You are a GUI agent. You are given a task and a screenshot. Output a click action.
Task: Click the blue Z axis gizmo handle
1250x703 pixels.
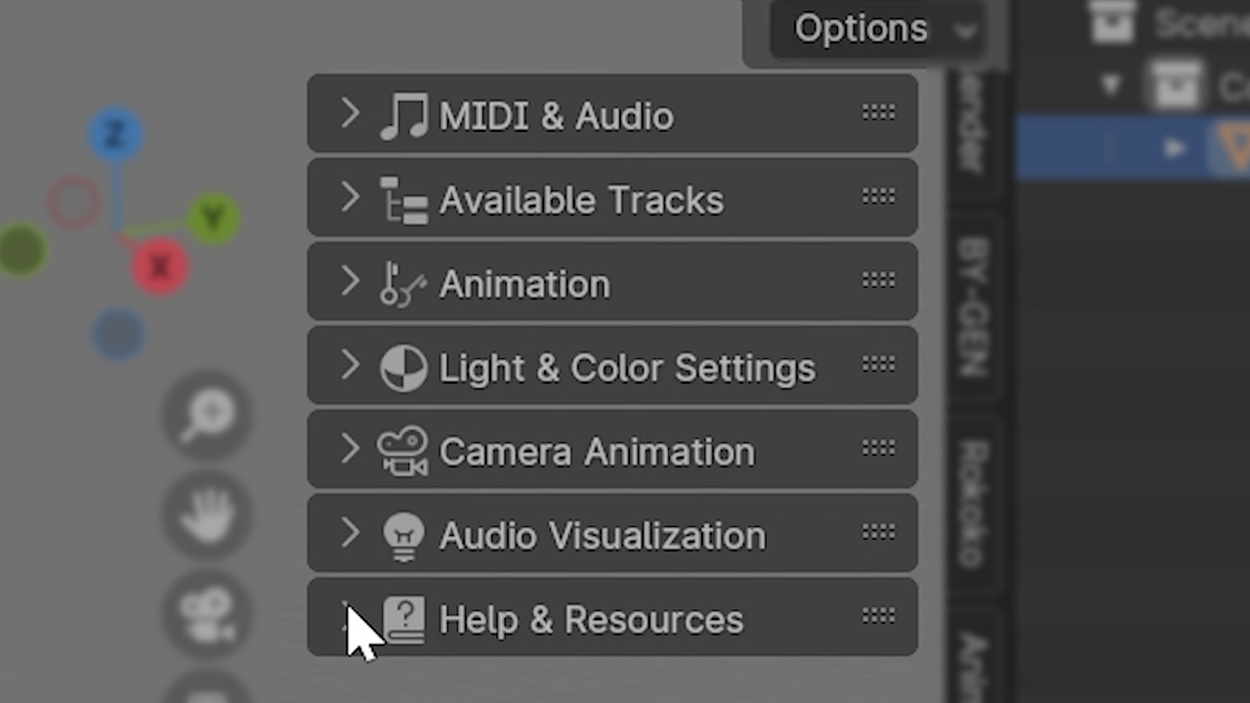(115, 136)
